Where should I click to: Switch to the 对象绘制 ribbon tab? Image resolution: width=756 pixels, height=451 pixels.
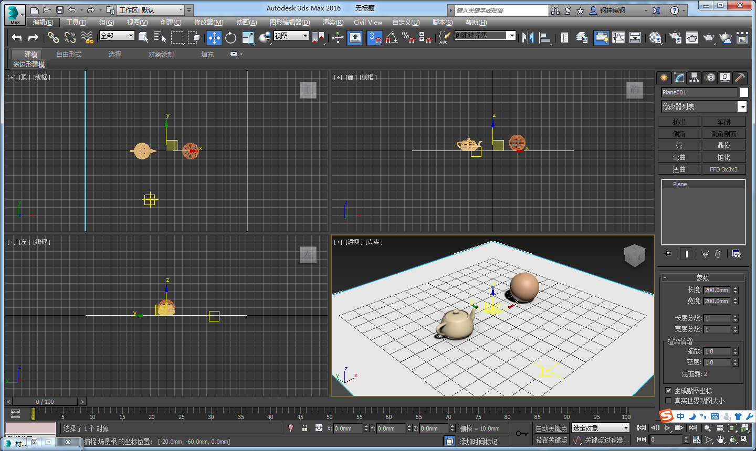coord(161,55)
